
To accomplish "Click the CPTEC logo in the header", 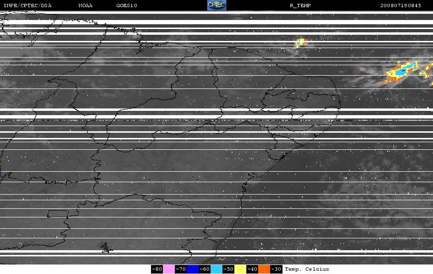I will [x=217, y=5].
